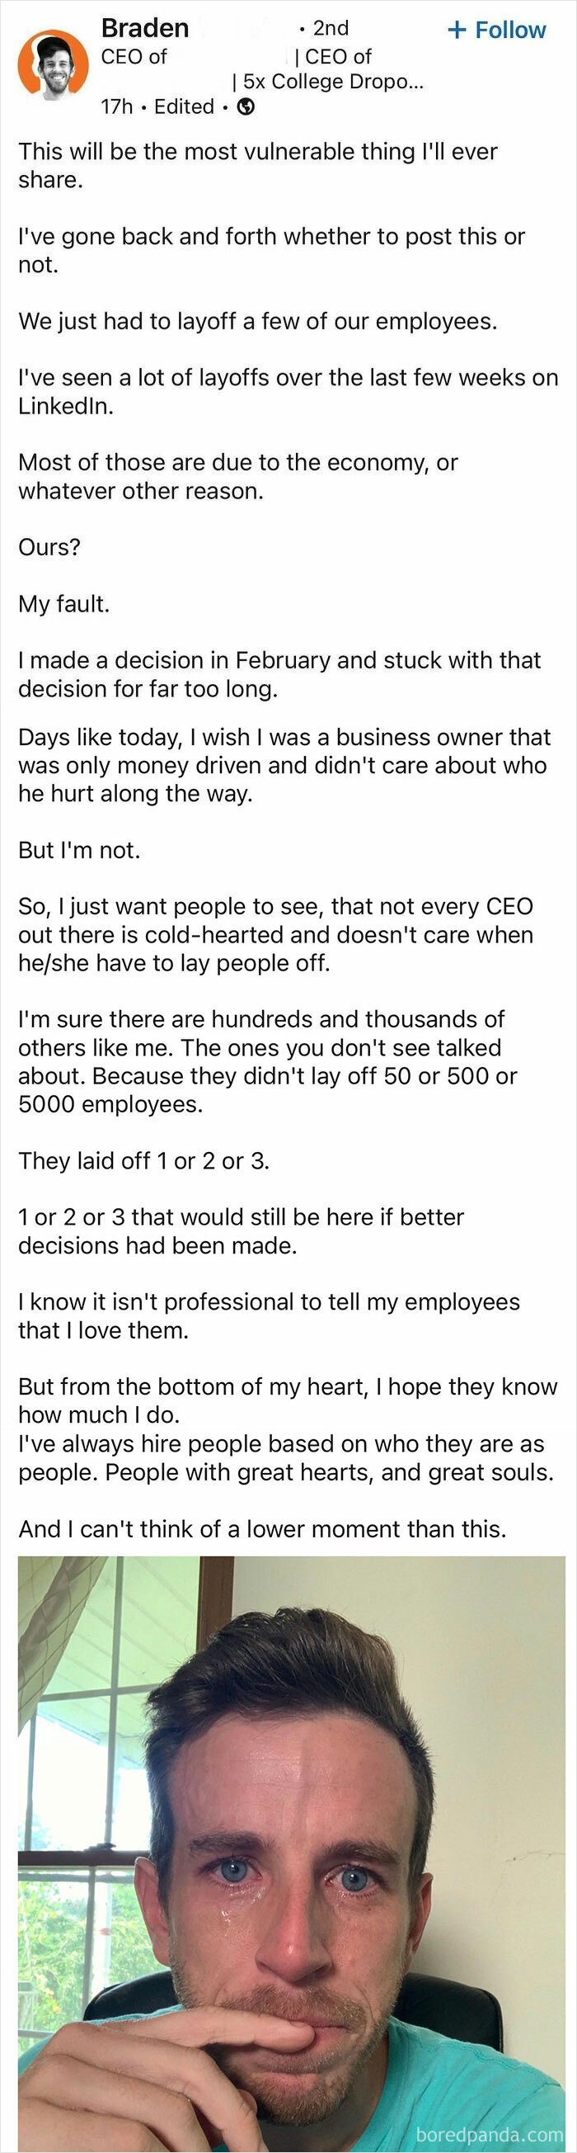Expand the truncated "5x College Dropo..." headline
Screen dimensions: 577x2153
(x=330, y=81)
